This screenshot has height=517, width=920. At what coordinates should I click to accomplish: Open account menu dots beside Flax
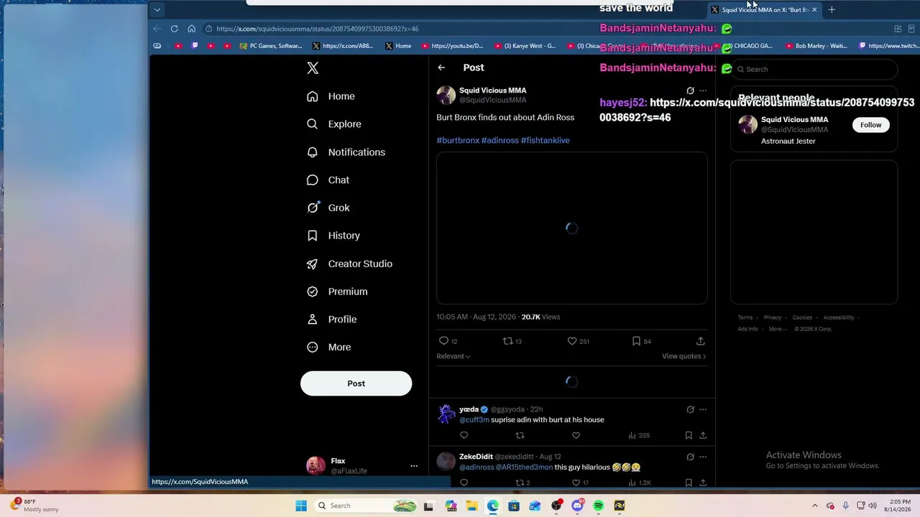point(414,466)
